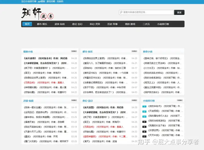Go to the 首页 tab
The height and width of the screenshot is (150, 204).
[x=27, y=24]
